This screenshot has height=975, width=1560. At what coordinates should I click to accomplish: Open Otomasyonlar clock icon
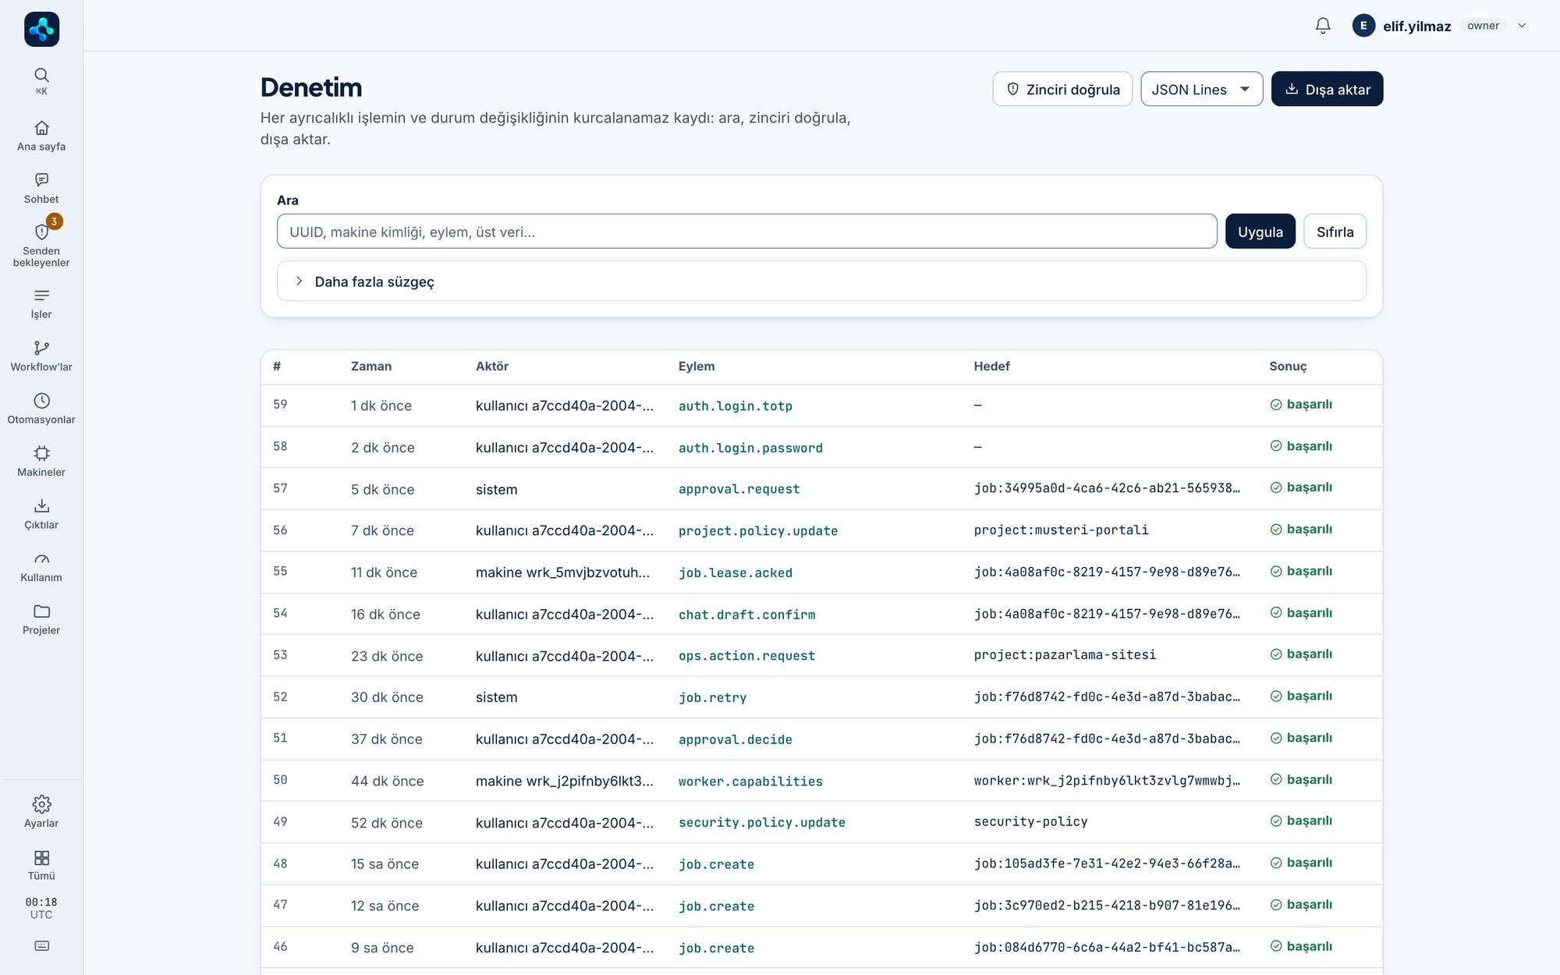point(41,400)
